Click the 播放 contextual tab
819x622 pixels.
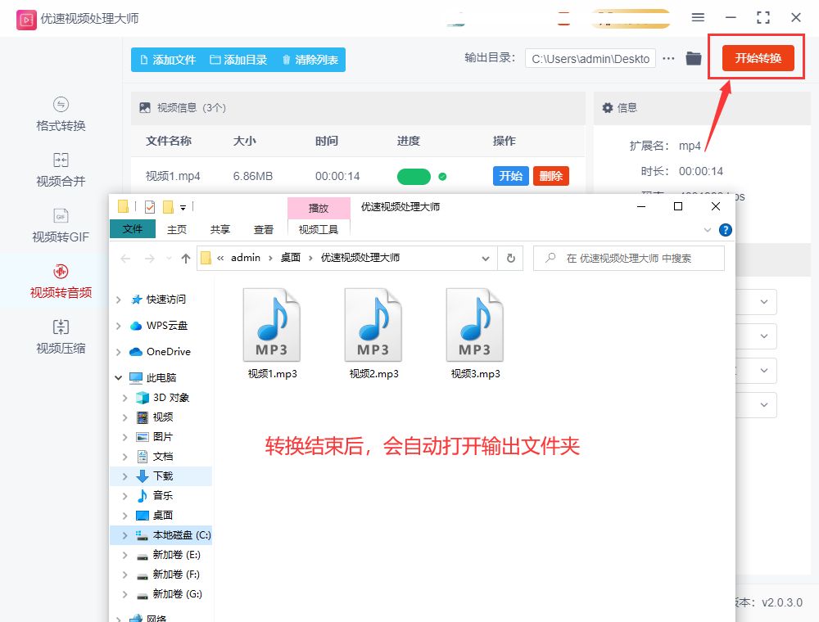pyautogui.click(x=319, y=208)
